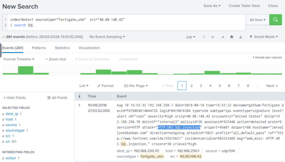Click the tallest green timeline bar

(26, 70)
